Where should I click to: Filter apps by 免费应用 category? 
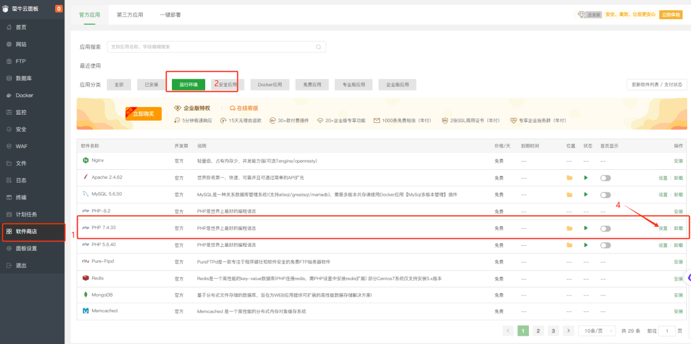(312, 85)
